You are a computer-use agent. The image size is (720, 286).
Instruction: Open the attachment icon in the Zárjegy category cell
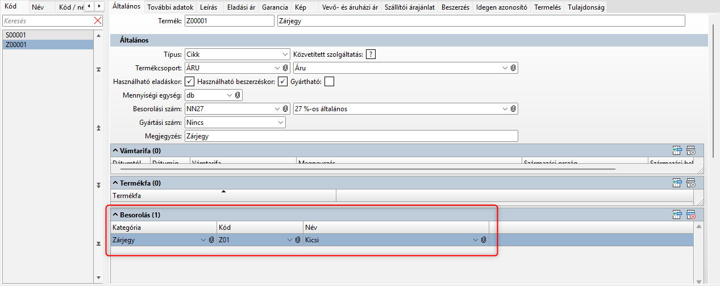(x=211, y=240)
